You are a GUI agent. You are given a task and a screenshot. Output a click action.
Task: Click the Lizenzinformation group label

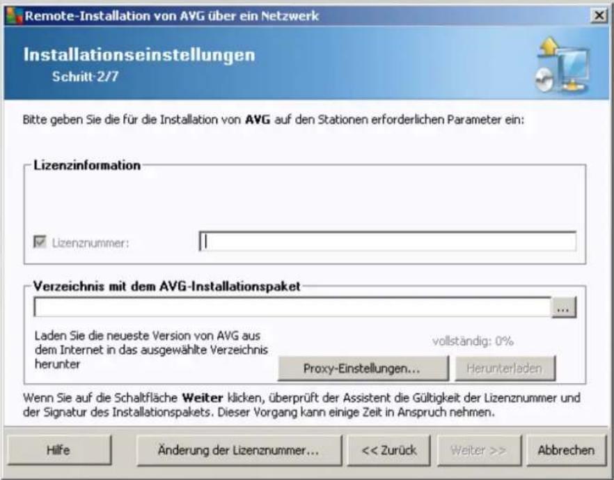tap(87, 165)
